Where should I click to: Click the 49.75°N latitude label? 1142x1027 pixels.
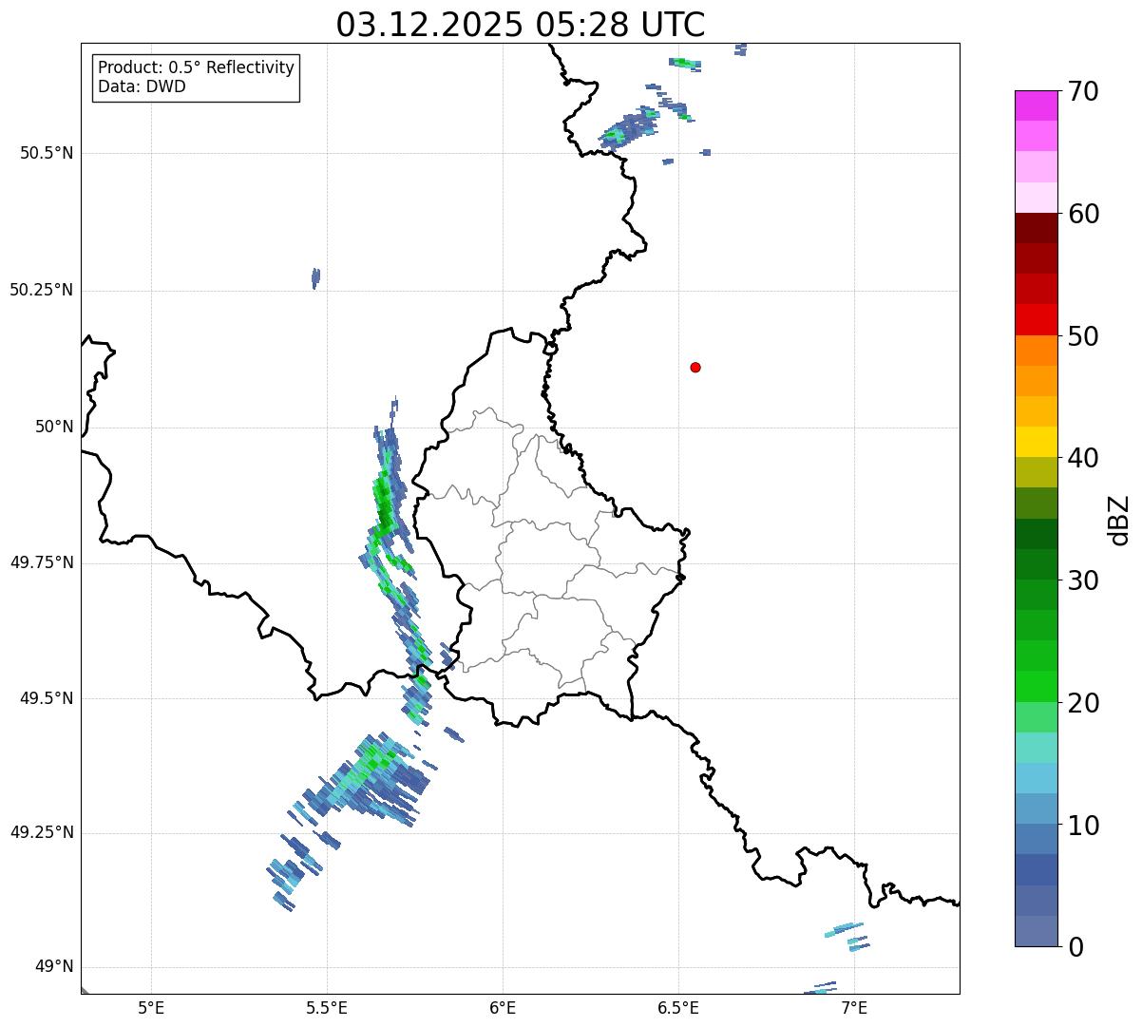[42, 562]
